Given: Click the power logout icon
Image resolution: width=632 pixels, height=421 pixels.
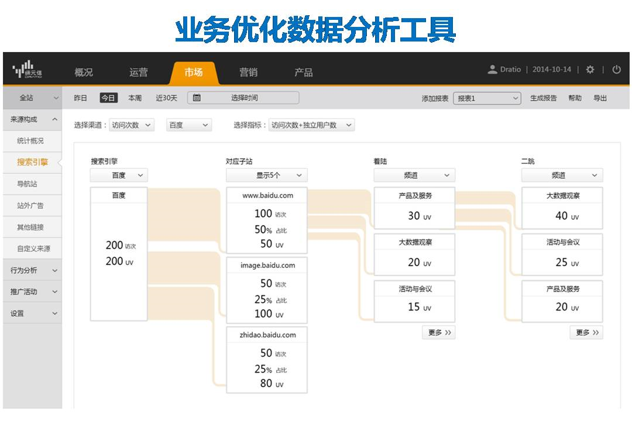Looking at the screenshot, I should click(x=616, y=70).
